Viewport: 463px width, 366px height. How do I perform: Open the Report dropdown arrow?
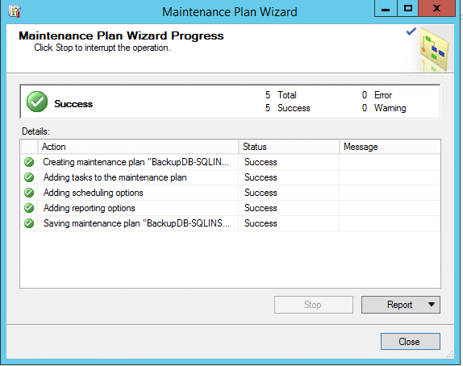[x=432, y=304]
